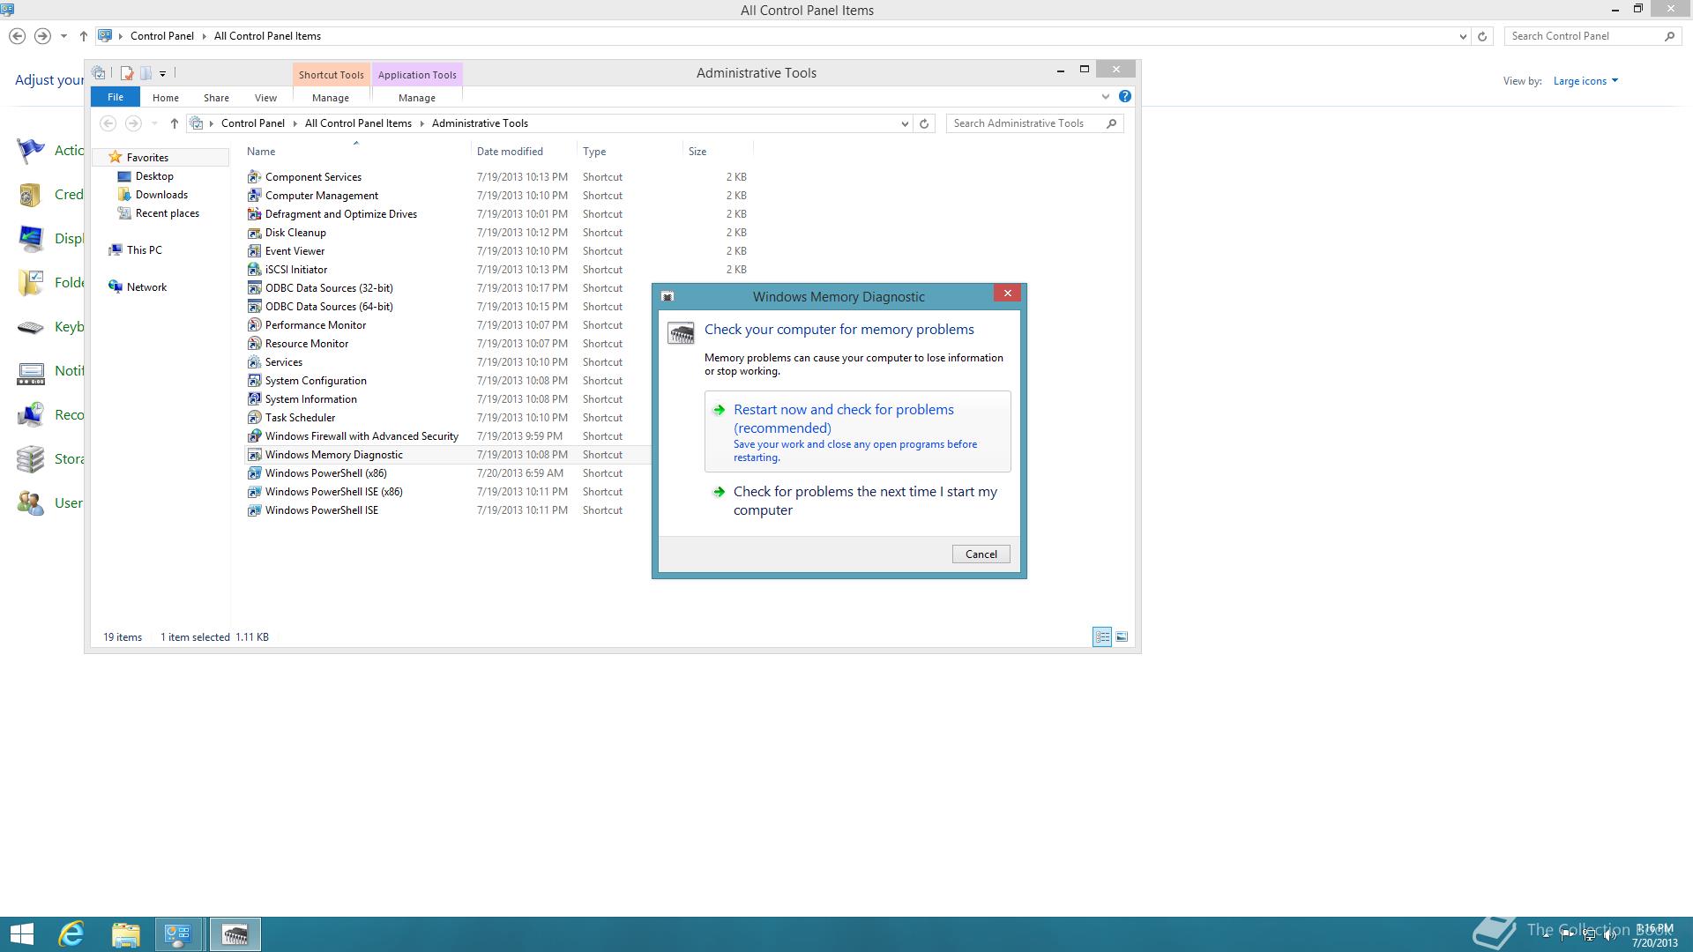Select Task Scheduler shortcut icon
This screenshot has width=1693, height=952.
pyautogui.click(x=255, y=418)
